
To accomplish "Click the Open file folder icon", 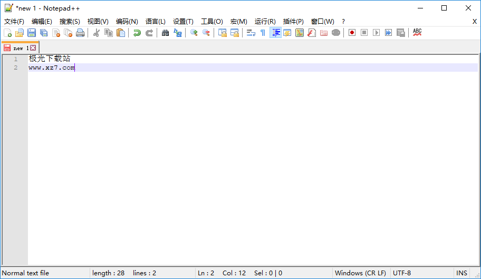I will (x=20, y=33).
